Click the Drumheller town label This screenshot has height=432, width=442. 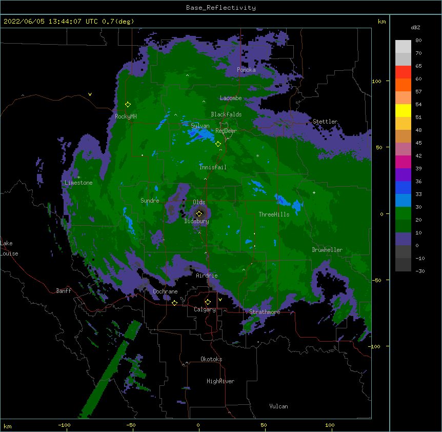(327, 250)
